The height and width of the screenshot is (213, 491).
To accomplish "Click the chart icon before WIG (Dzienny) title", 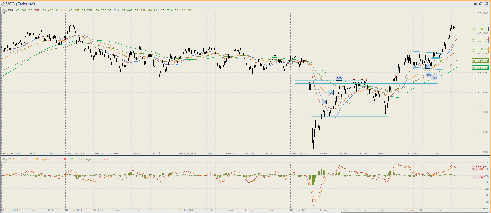I will point(3,4).
